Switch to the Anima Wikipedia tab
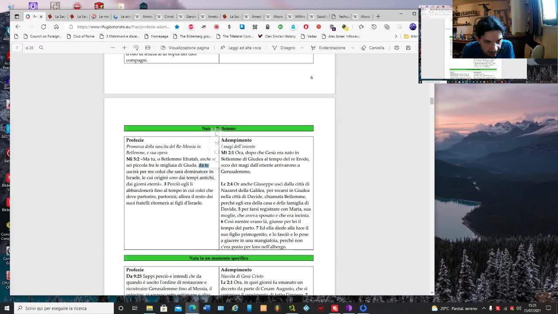 pyautogui.click(x=144, y=17)
